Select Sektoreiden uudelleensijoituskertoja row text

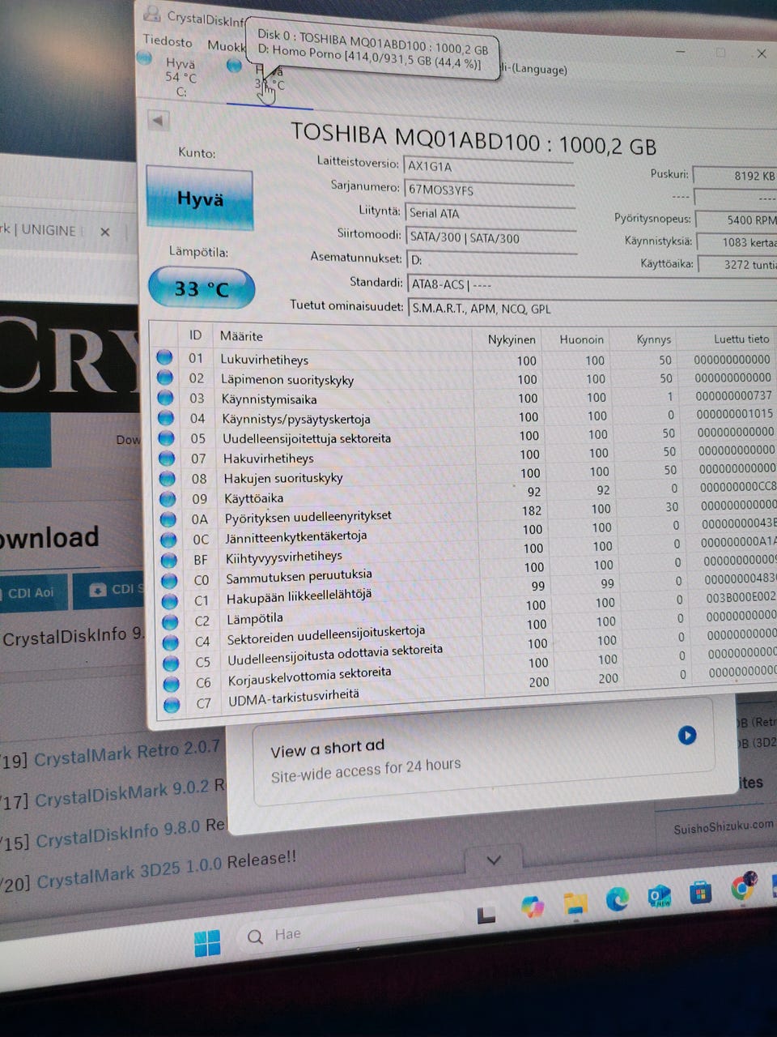(x=325, y=635)
